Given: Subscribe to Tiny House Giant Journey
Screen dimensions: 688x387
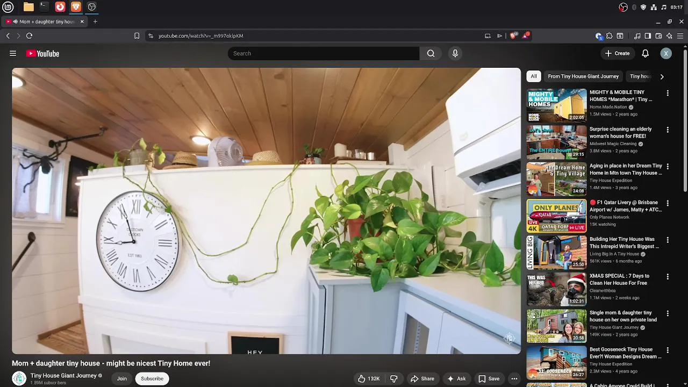Looking at the screenshot, I should tap(152, 378).
